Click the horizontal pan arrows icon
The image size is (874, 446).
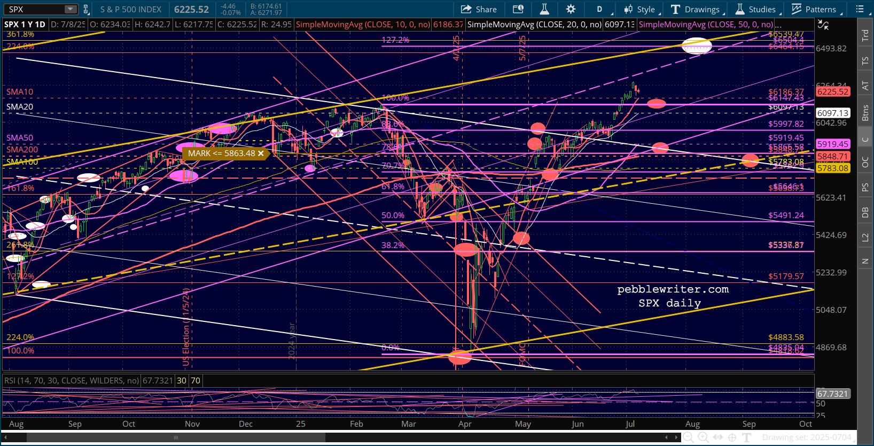click(718, 437)
